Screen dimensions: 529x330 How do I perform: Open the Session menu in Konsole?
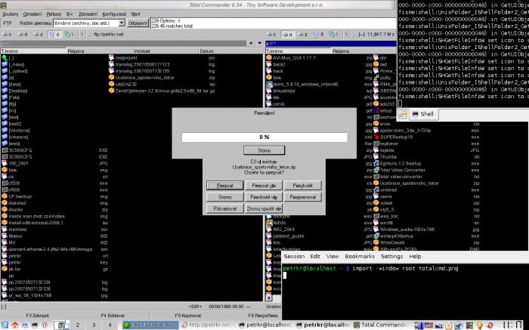pyautogui.click(x=294, y=256)
